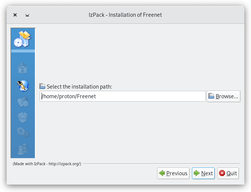Click the gears step icon in sidebar

tap(23, 132)
